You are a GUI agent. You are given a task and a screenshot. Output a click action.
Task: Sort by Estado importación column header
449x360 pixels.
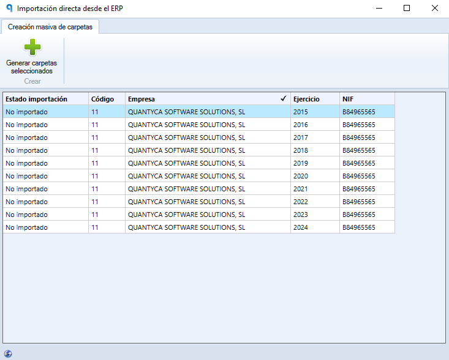[45, 99]
